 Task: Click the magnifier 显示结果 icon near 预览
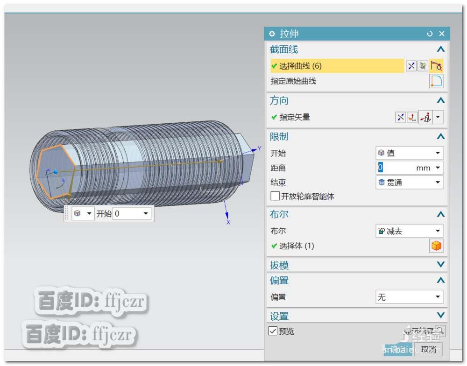pos(439,330)
